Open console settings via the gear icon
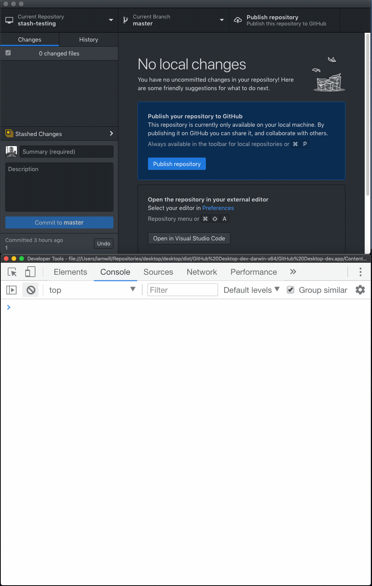Screen dimensions: 372x586 click(360, 290)
